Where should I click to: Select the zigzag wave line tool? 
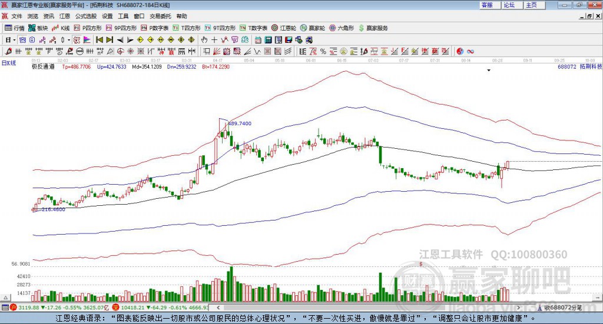pos(257,51)
